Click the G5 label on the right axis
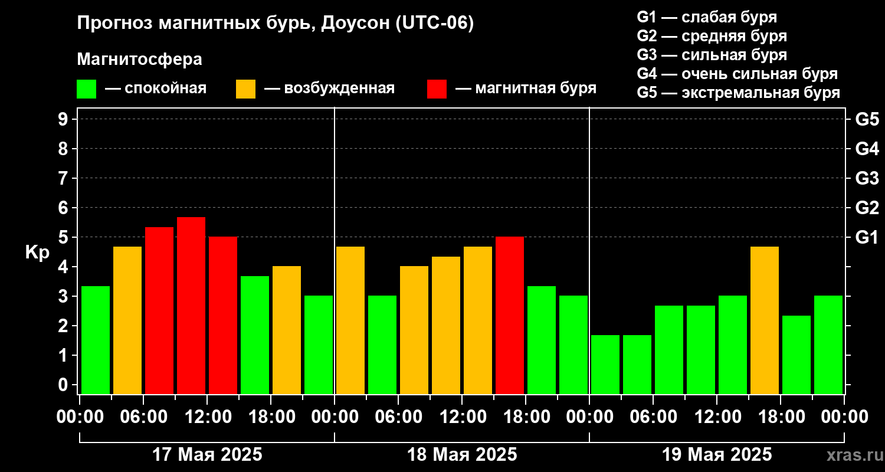This screenshot has height=472, width=885. click(867, 119)
